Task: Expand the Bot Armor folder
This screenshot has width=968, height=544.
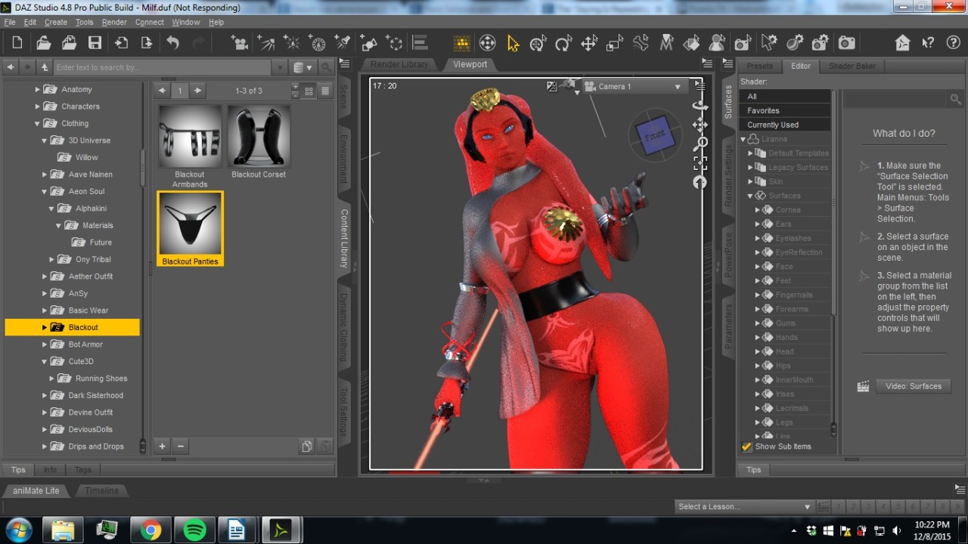Action: 45,345
